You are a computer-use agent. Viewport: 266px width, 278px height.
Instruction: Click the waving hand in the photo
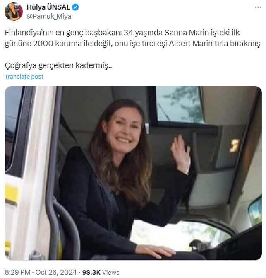(180, 152)
